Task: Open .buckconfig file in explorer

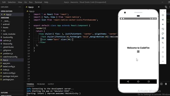Action: coord(8,37)
